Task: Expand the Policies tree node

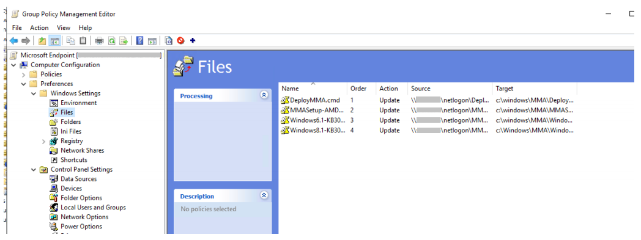Action: click(x=23, y=75)
